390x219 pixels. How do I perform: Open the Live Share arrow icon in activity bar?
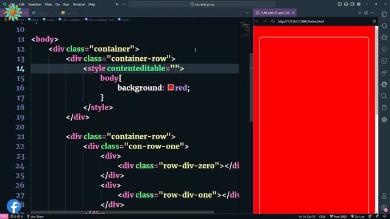point(385,73)
